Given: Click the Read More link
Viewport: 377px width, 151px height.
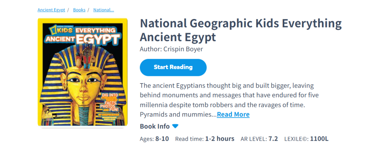Looking at the screenshot, I should coord(233,114).
